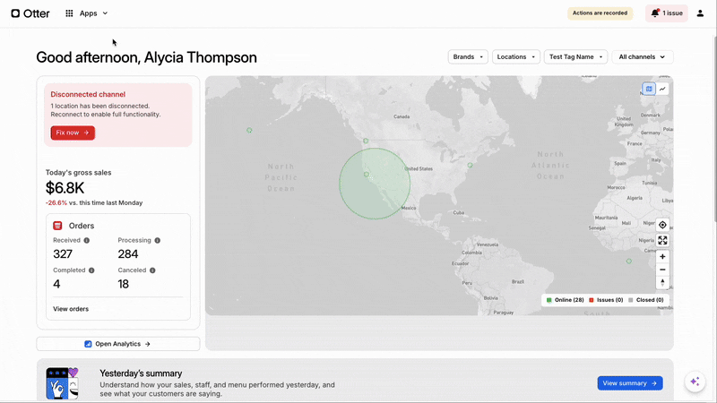
Task: Expand map to fullscreen
Action: click(662, 240)
